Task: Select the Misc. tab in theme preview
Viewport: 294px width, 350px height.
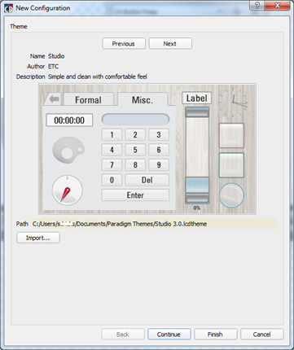Action: [x=143, y=100]
